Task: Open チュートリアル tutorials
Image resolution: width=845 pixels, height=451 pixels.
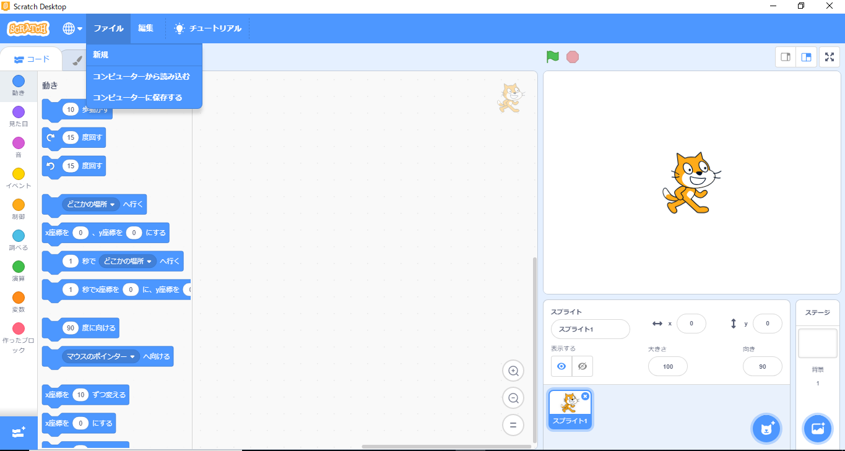Action: click(x=207, y=28)
